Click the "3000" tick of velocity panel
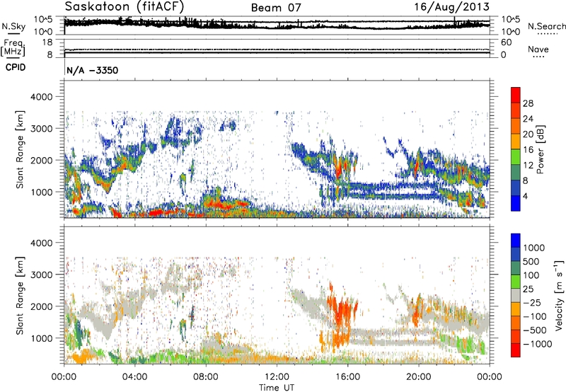This screenshot has width=566, height=392. tap(41, 275)
